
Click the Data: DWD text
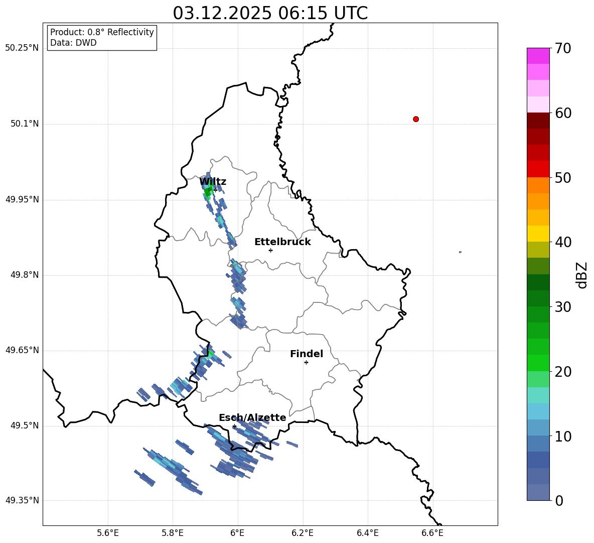click(x=73, y=43)
